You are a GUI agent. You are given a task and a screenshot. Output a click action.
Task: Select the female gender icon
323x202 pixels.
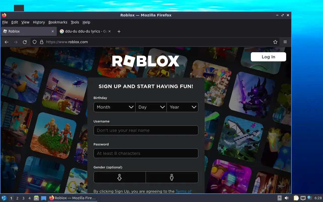(x=120, y=177)
